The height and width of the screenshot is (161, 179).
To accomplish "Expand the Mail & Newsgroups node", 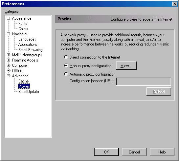I will click(x=8, y=55).
